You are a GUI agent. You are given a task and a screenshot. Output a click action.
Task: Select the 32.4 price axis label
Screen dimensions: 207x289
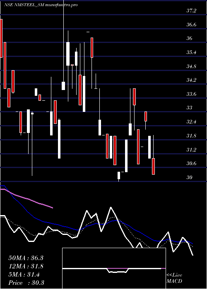click(x=191, y=122)
